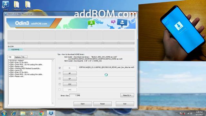Image resolution: width=206 pixels, height=116 pixels.
Task: Click the blue download pin on banner
Action: coord(122,23)
